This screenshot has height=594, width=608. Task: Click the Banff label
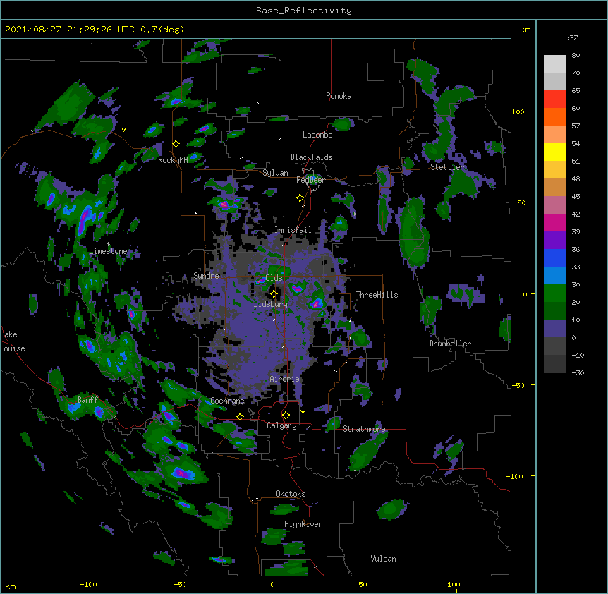point(87,400)
